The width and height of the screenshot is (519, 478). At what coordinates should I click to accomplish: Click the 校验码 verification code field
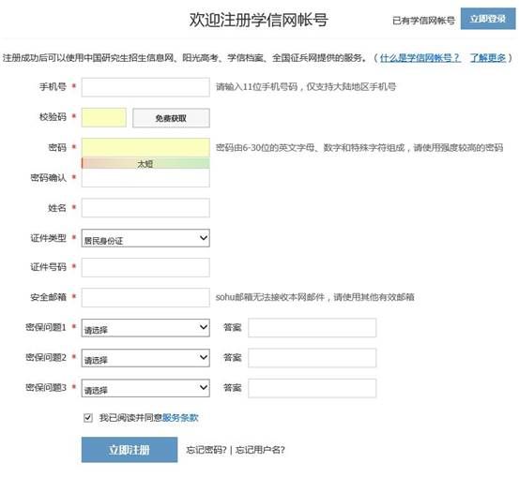coord(104,117)
